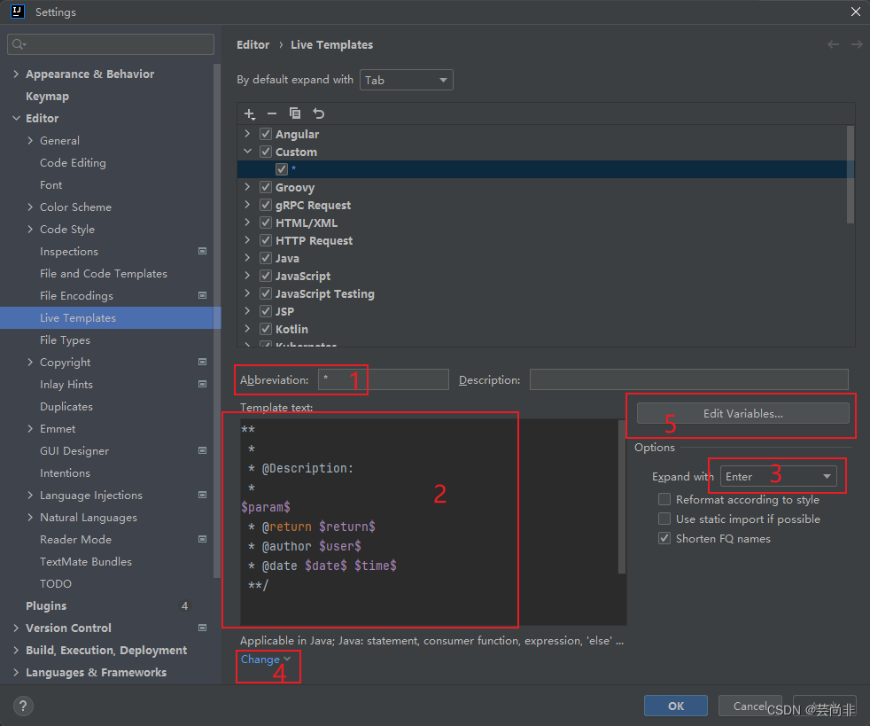Uncheck the Custom template group
870x726 pixels.
coord(266,152)
